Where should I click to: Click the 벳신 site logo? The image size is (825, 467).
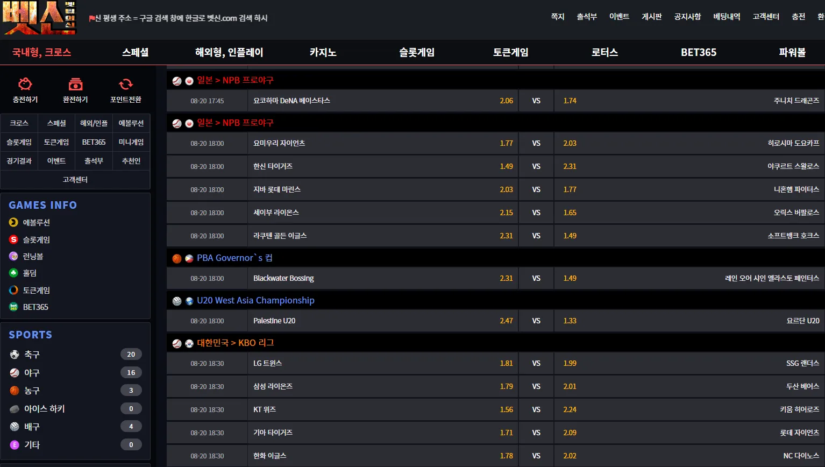coord(39,18)
